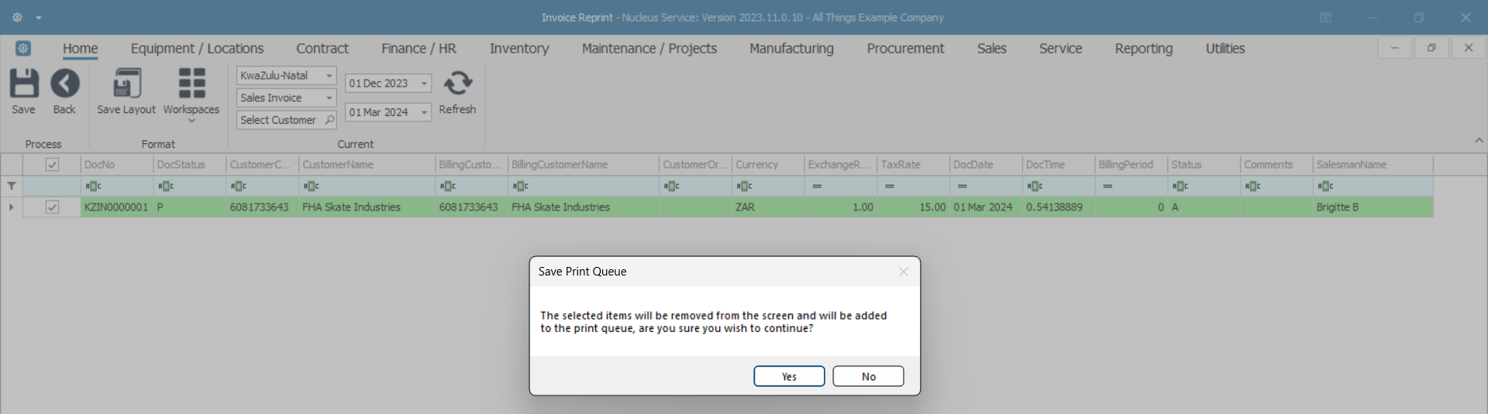Expand the KwaZulu-Natal site dropdown
This screenshot has height=414, width=1488.
coord(329,76)
